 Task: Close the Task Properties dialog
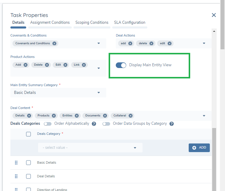(x=214, y=15)
